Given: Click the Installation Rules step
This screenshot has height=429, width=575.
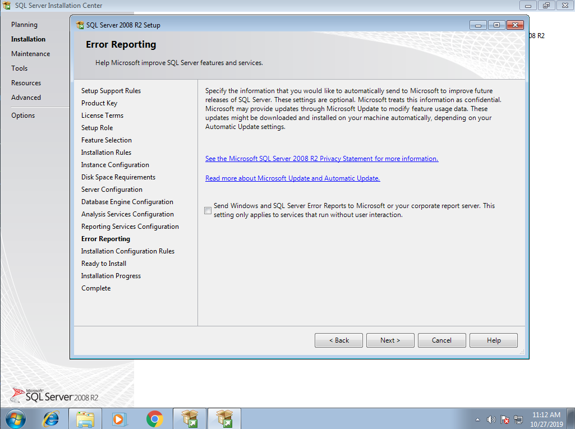Looking at the screenshot, I should [x=107, y=153].
